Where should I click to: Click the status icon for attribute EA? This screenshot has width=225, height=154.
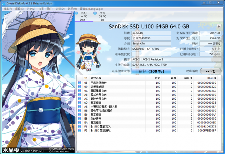click(x=79, y=122)
